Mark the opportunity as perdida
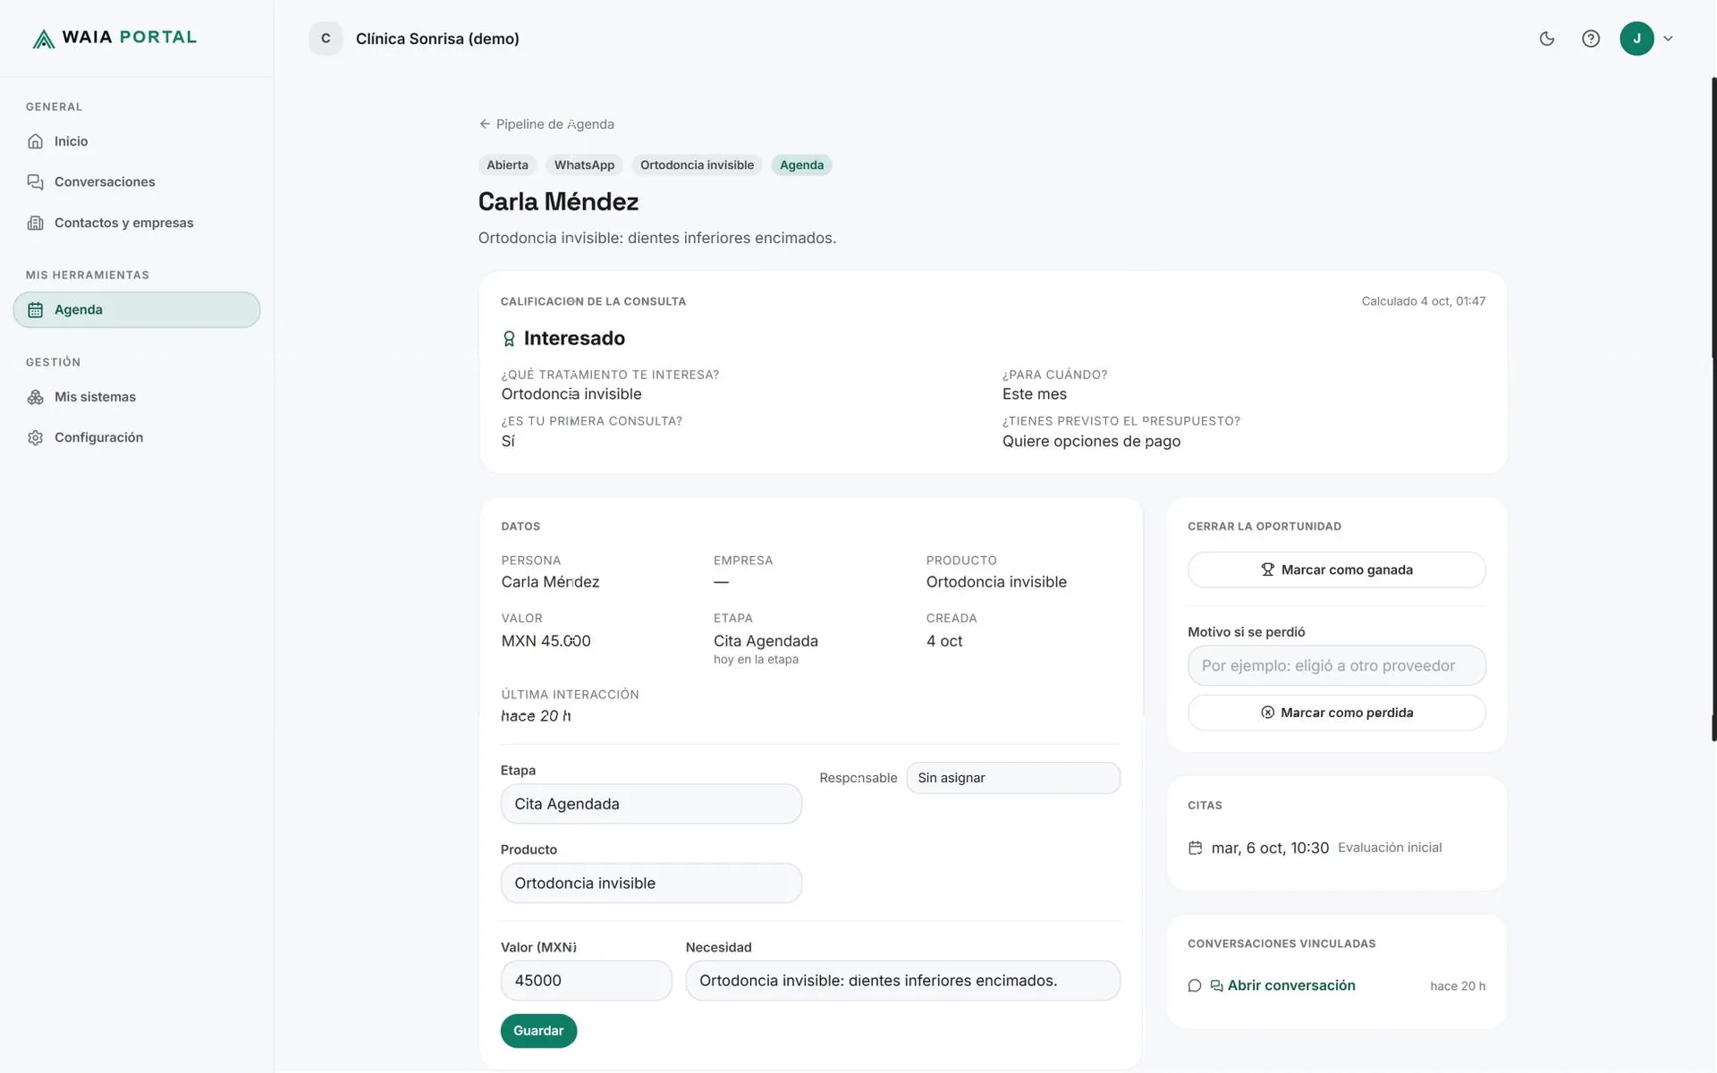This screenshot has height=1073, width=1717. (x=1336, y=713)
